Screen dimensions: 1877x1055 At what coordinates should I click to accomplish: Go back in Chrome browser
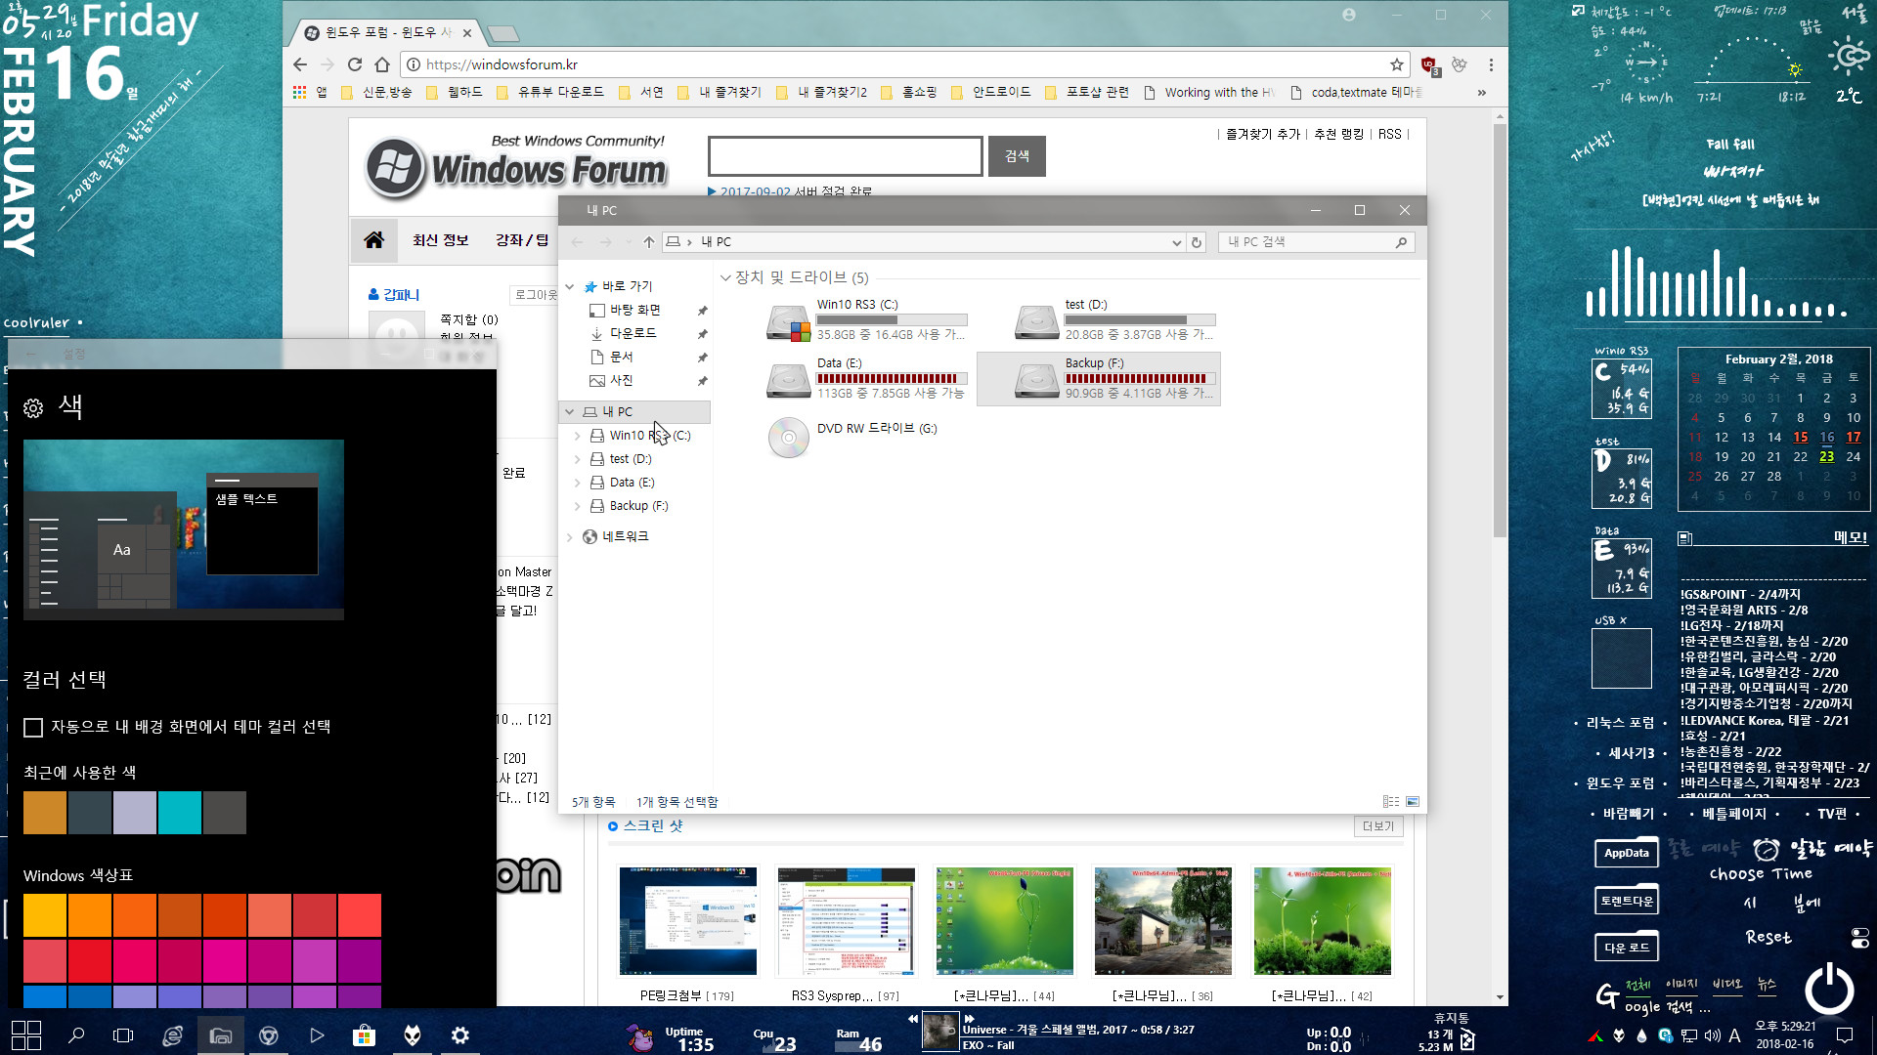(300, 64)
